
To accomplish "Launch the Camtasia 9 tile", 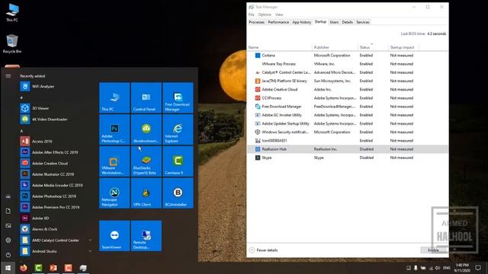I will click(178, 161).
